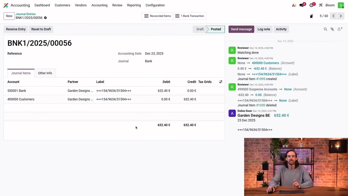Image resolution: width=348 pixels, height=196 pixels.
Task: Open the Odoo apps home logo
Action: (x=6, y=5)
